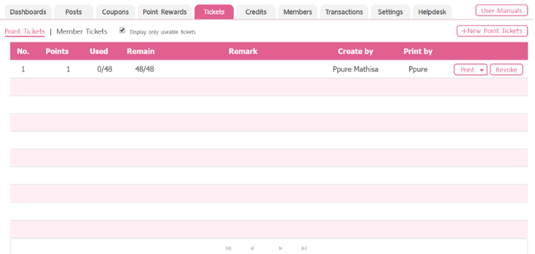Uncheck Display only useable tickets
This screenshot has height=254, width=535.
(122, 30)
